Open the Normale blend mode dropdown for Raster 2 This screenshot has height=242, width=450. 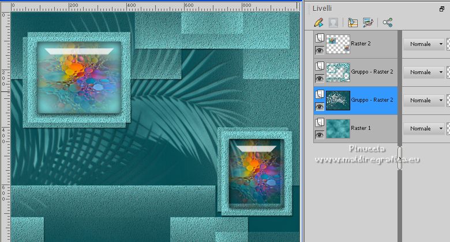[x=424, y=44]
